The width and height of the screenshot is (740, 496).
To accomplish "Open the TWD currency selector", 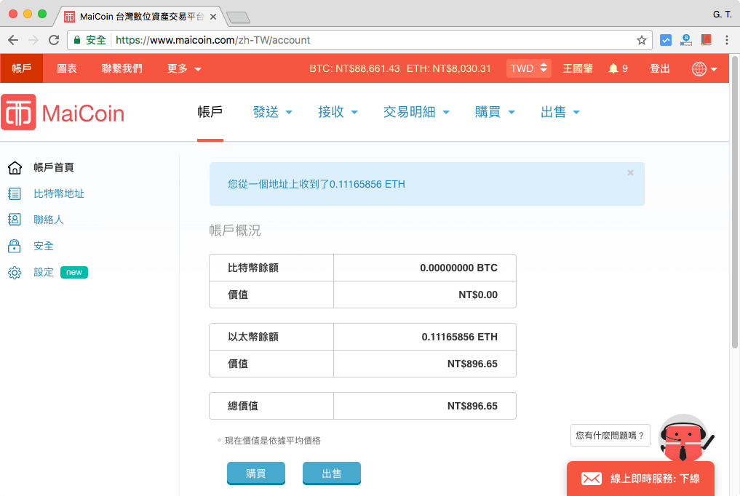I will coord(528,68).
